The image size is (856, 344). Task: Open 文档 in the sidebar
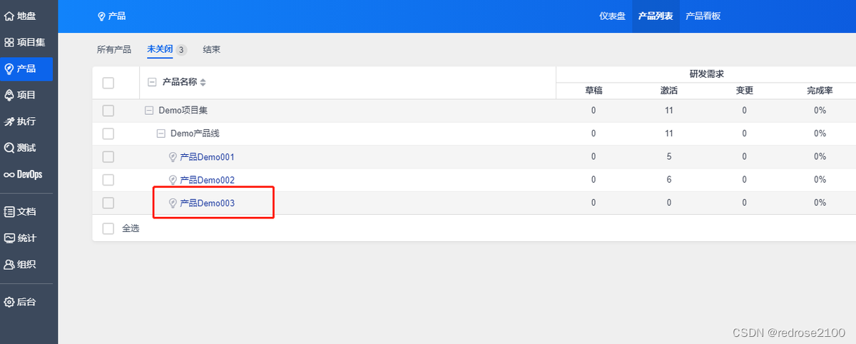tap(20, 211)
